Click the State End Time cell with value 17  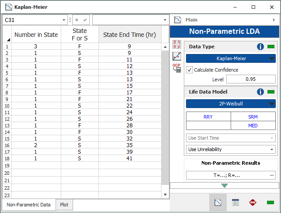[130, 93]
